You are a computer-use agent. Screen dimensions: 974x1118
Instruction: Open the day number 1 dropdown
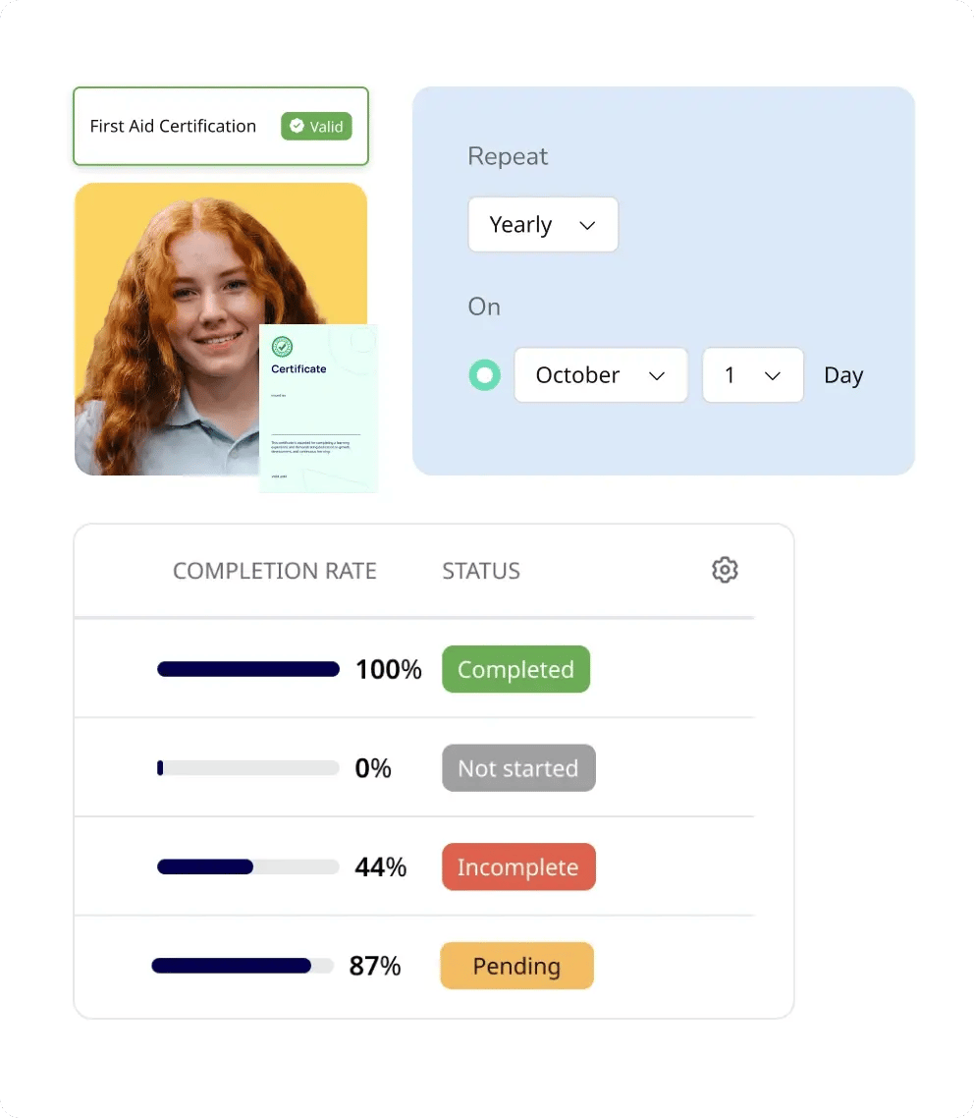(x=752, y=375)
